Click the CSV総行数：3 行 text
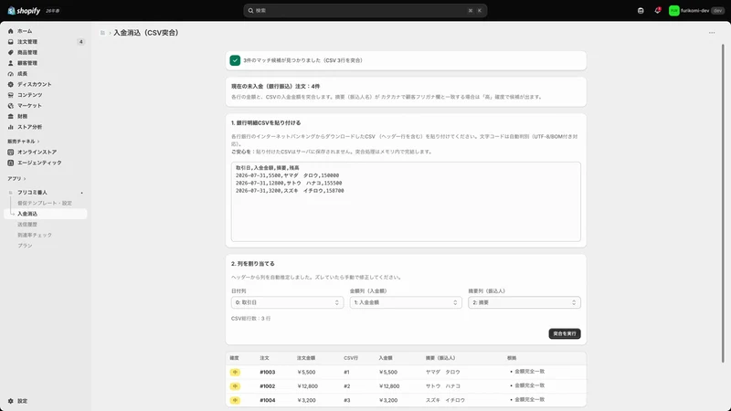 point(250,319)
